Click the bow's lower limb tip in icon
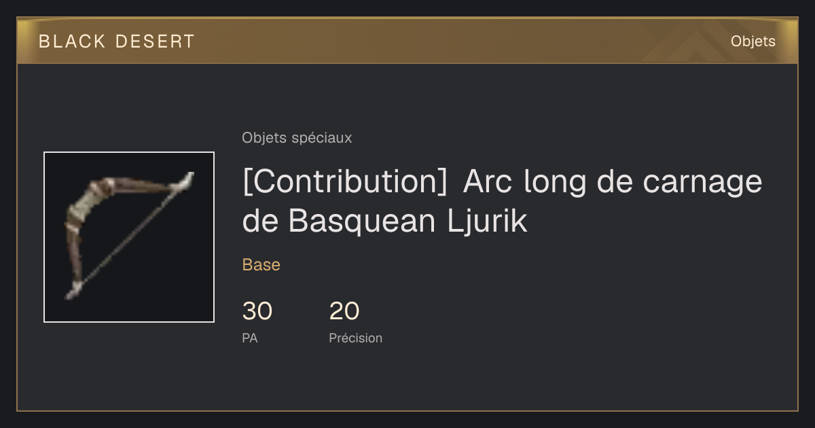 coord(73,290)
